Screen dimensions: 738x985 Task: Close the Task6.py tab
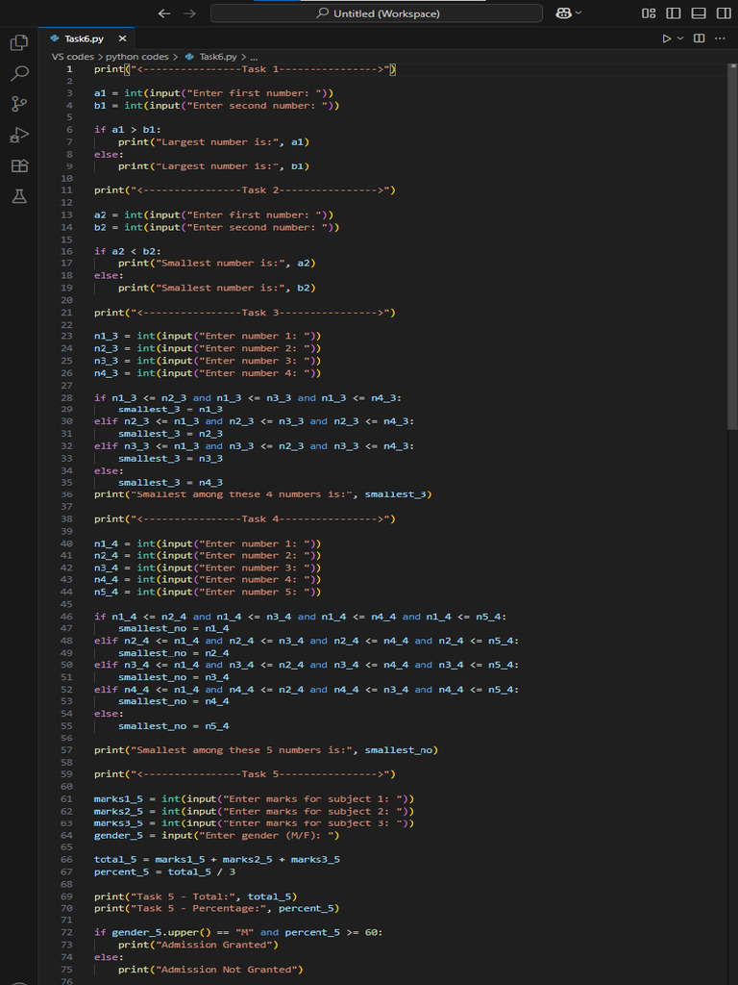[x=122, y=38]
